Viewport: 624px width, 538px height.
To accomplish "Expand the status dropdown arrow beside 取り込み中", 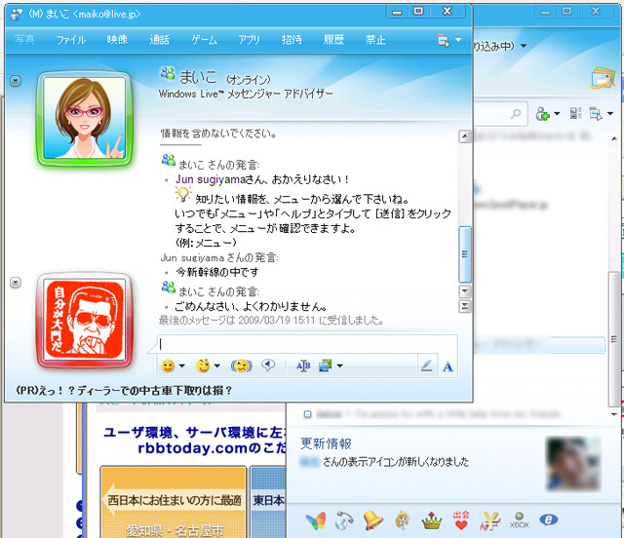I will point(524,46).
